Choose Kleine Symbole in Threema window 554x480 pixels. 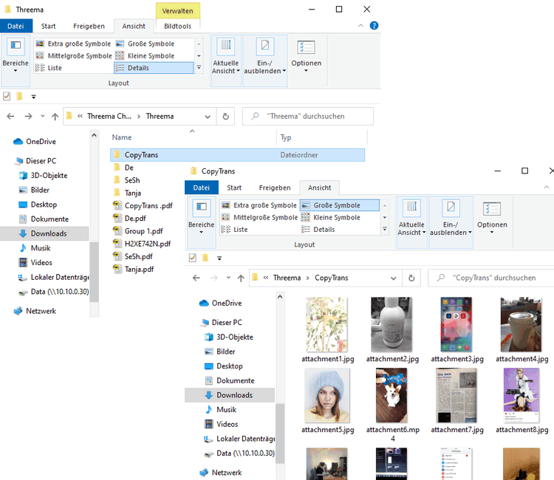click(146, 56)
